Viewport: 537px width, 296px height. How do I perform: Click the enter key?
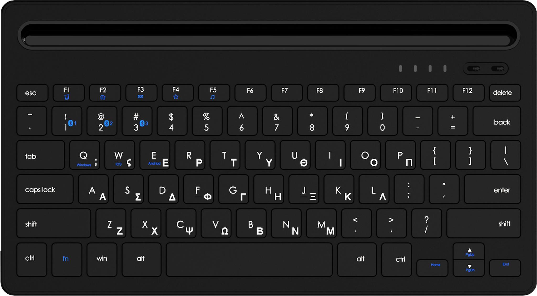click(492, 189)
